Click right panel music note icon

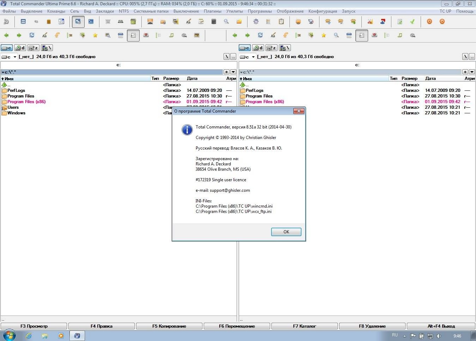coord(400,35)
